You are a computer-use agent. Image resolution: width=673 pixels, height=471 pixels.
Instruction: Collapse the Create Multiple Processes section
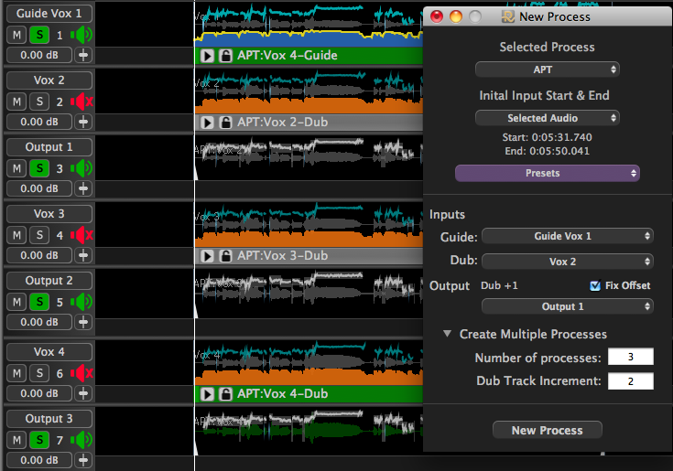[x=447, y=335]
